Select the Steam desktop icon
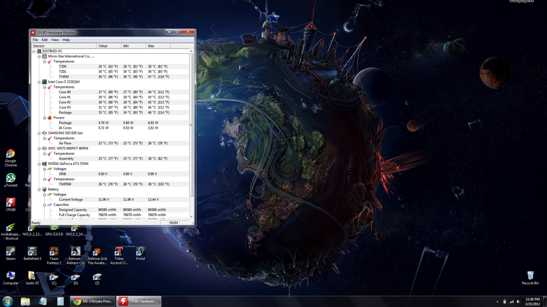Viewport: 547px width, 307px height. (x=11, y=253)
